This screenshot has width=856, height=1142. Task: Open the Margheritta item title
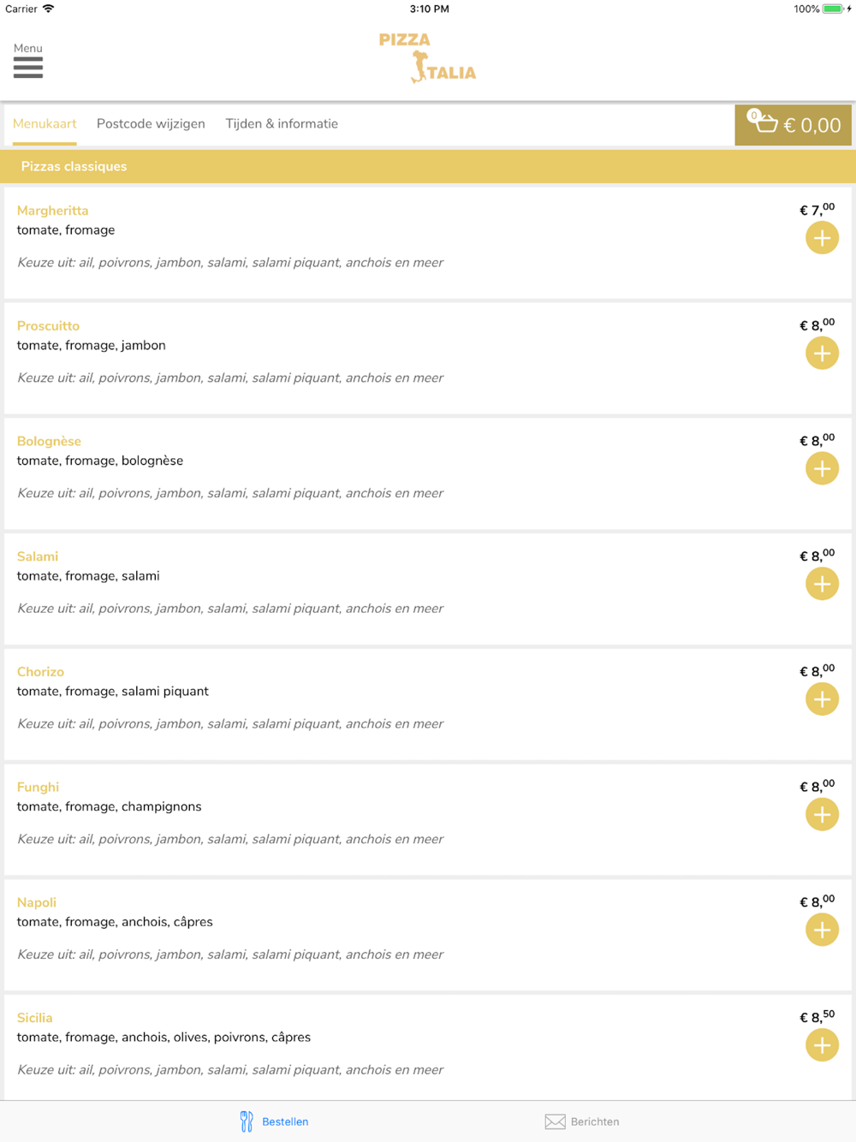pyautogui.click(x=52, y=211)
